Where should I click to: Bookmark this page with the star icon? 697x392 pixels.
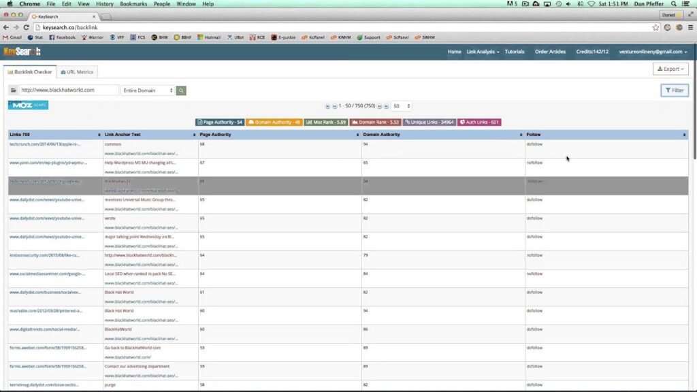point(655,27)
